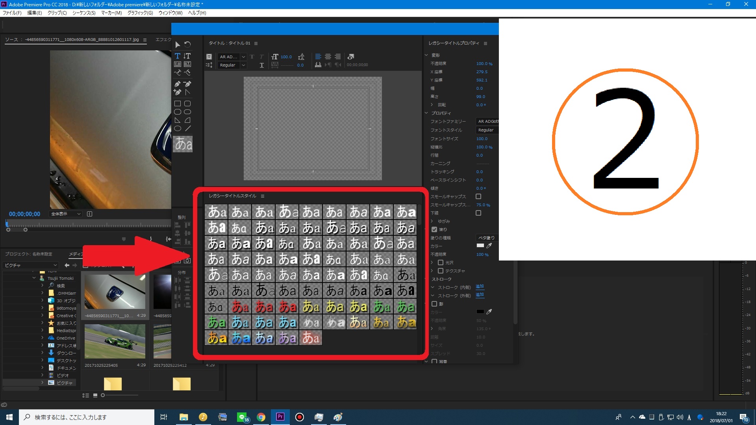Open the シーケンス(S) menu
This screenshot has height=425, width=756.
pos(84,13)
